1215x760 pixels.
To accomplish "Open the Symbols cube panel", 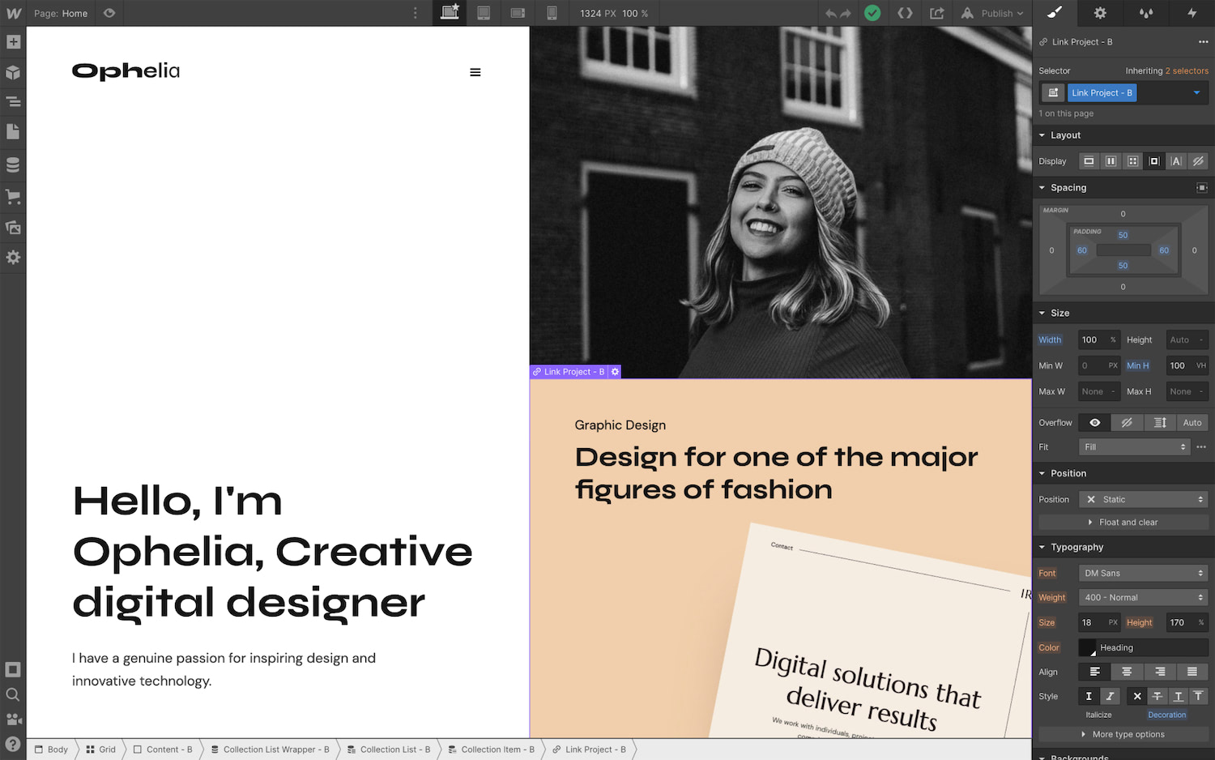I will pyautogui.click(x=13, y=72).
